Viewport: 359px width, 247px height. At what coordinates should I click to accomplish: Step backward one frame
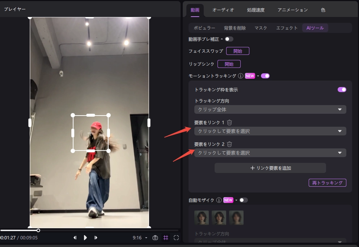(75, 238)
